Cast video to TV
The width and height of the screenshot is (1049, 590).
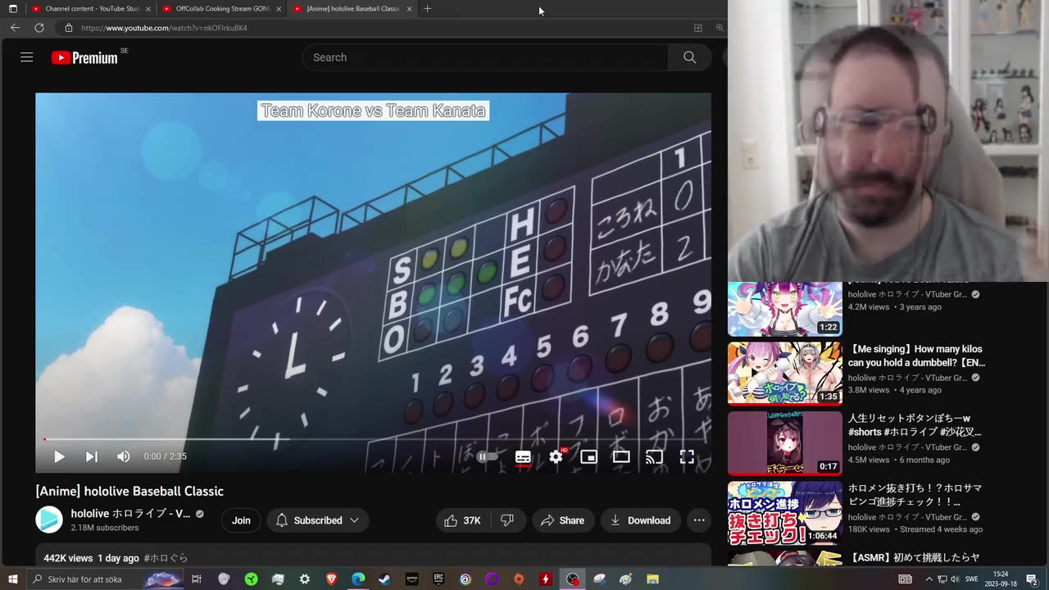[x=654, y=456]
